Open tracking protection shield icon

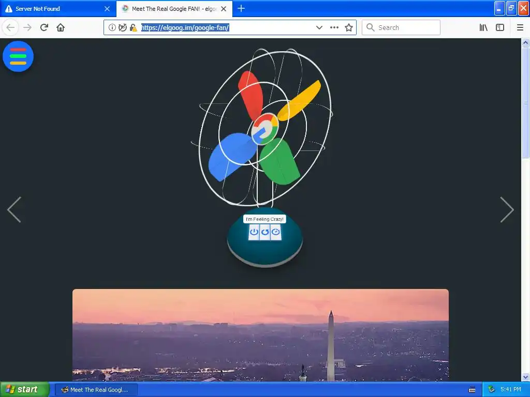coord(123,28)
